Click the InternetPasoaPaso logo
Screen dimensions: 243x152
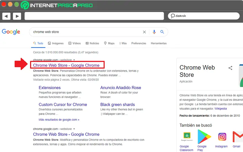[56, 5]
